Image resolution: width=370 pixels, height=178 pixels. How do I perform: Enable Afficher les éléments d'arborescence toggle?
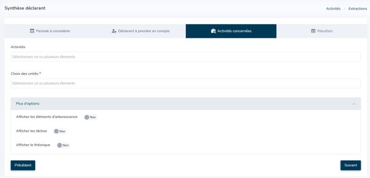tap(90, 117)
